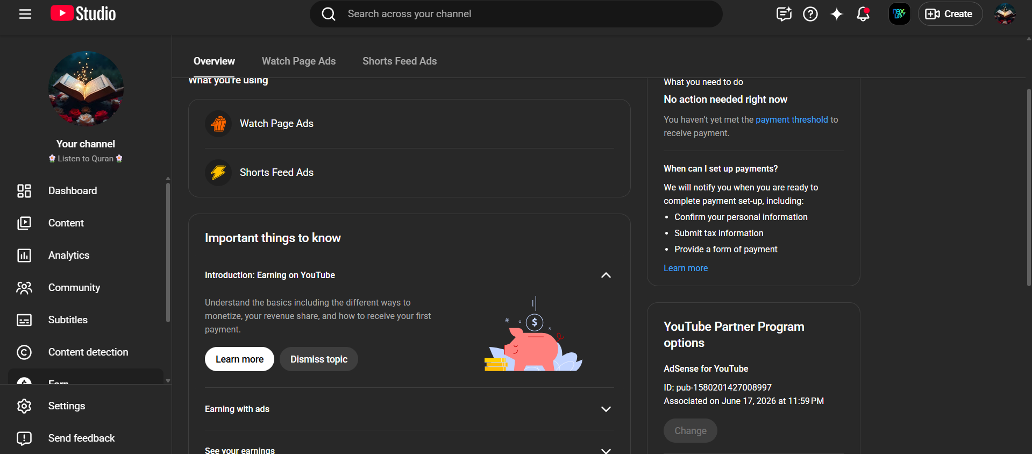Click the Shorts Feed Ads lightning icon

(218, 173)
